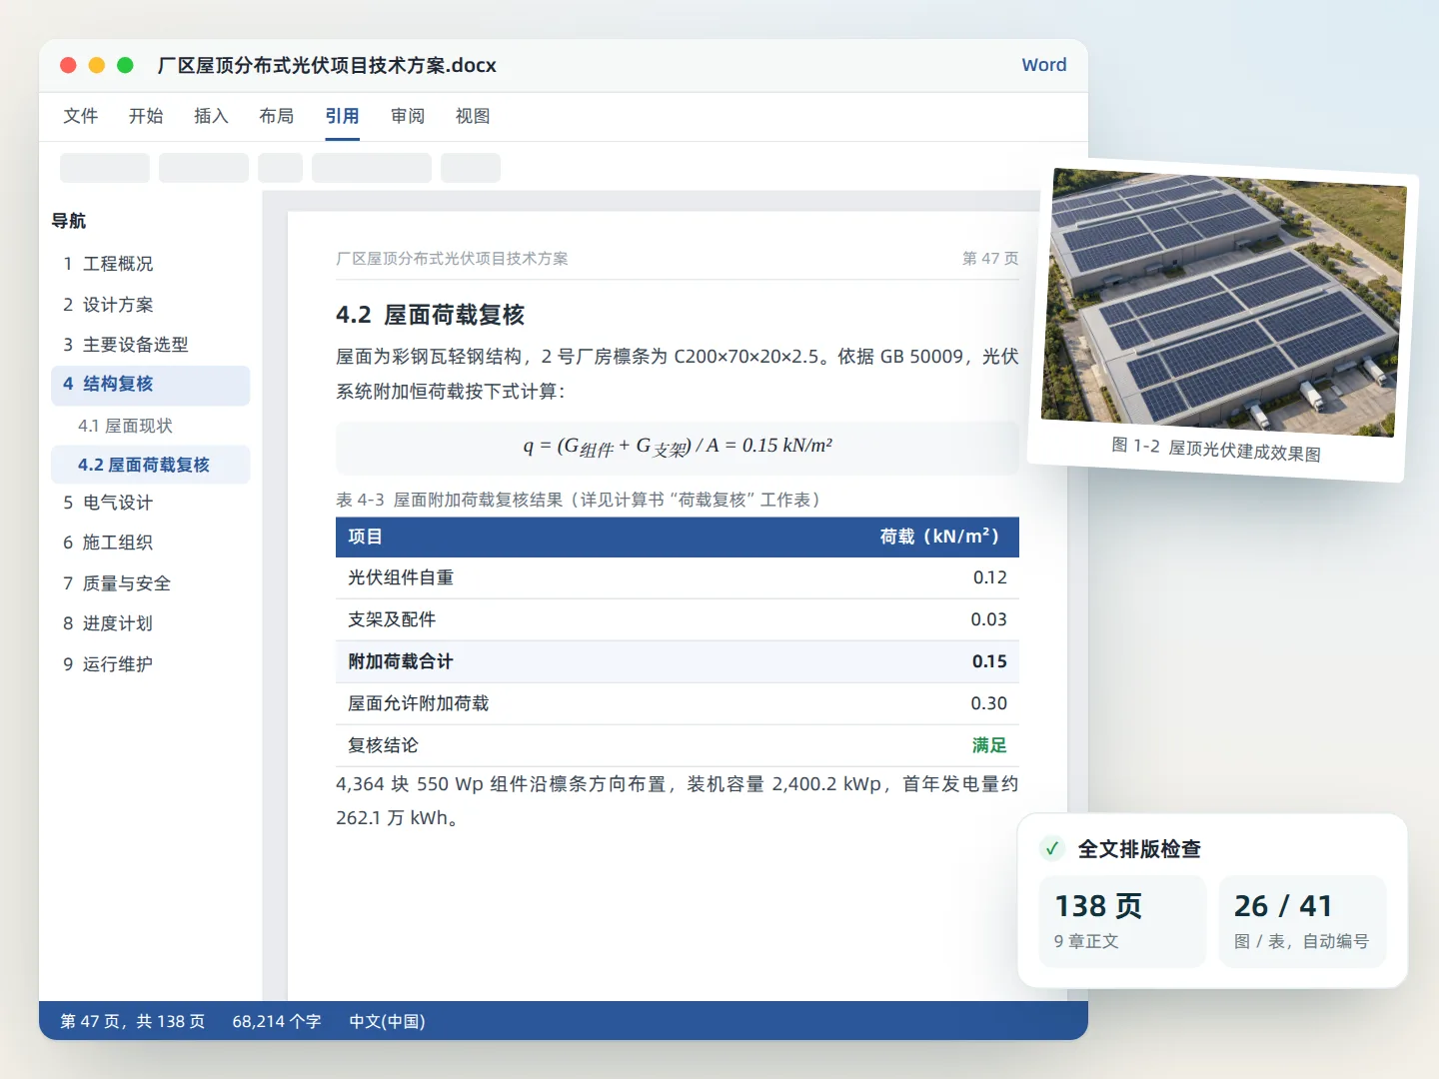The width and height of the screenshot is (1439, 1079).
Task: Navigate to chapter 2 设计方案
Action: [x=151, y=305]
